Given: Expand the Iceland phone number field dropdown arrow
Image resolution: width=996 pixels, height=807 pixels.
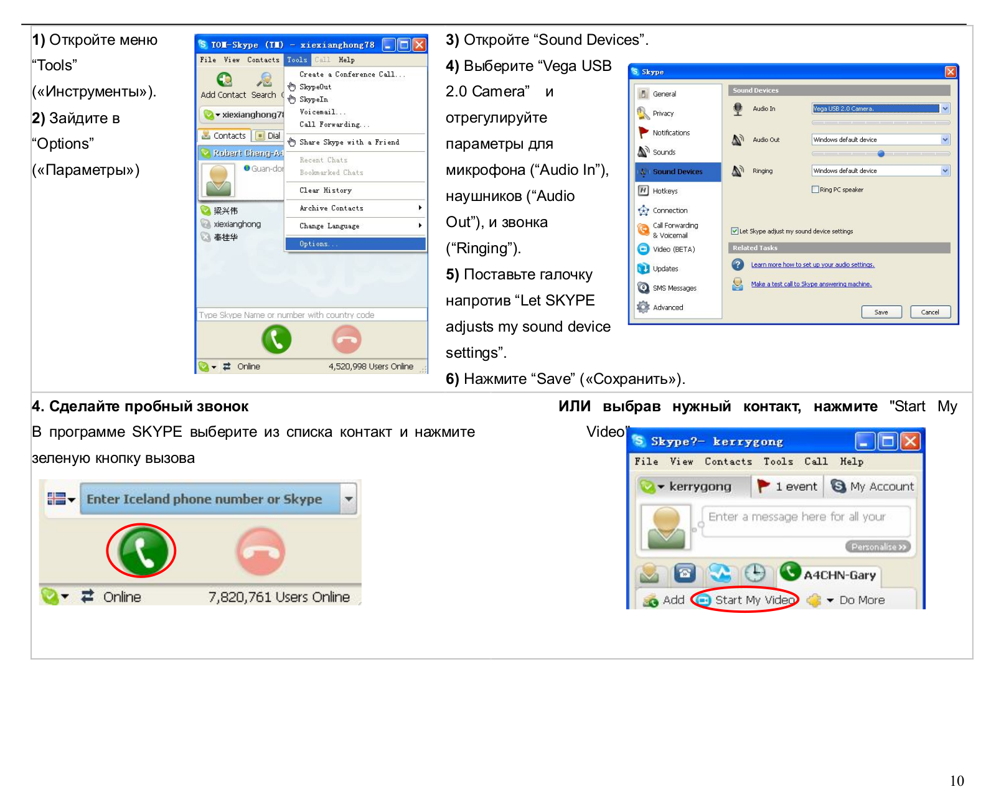Looking at the screenshot, I should pos(349,499).
